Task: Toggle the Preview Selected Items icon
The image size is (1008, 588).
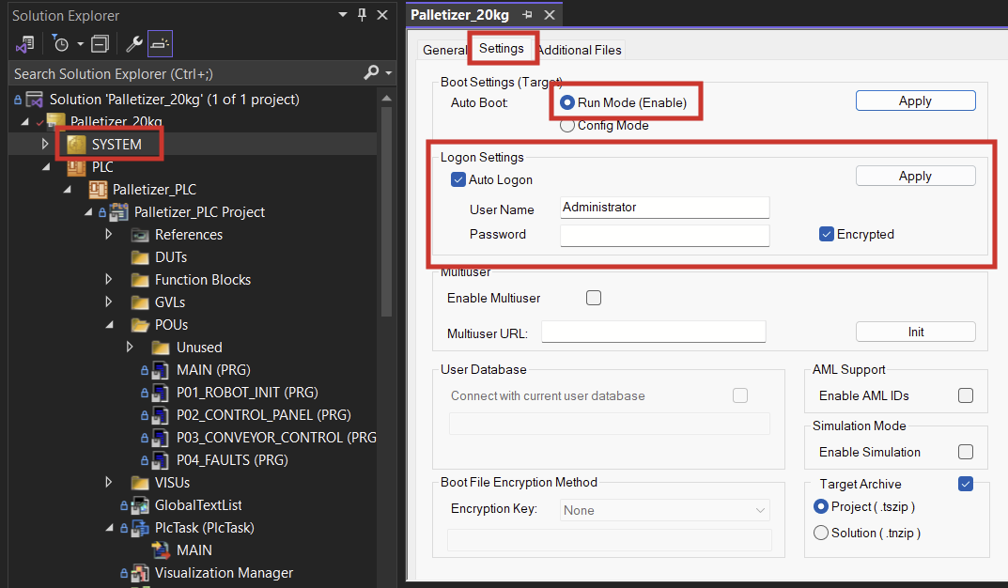Action: 160,44
